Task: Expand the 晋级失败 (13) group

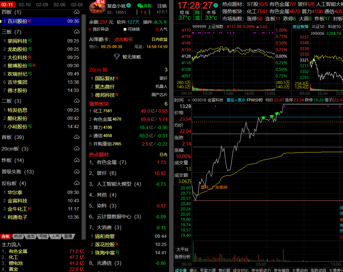Action: [18, 172]
